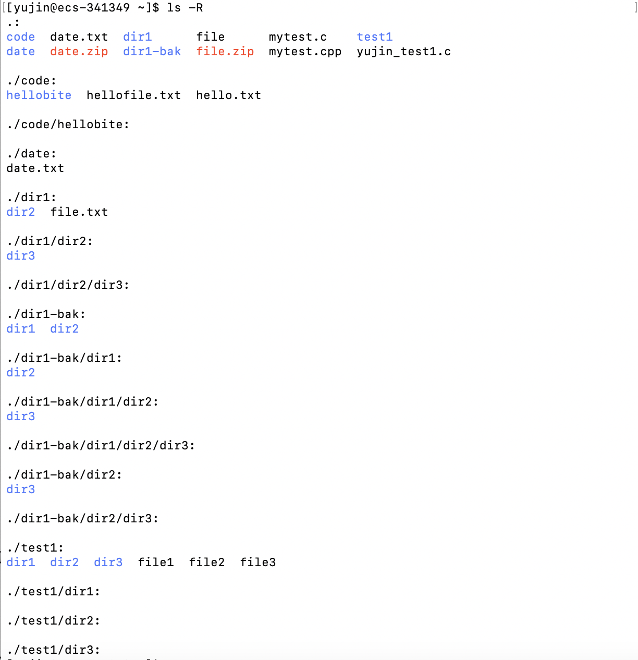Click the './dir1-bak/dir1:' header line
638x660 pixels.
(x=65, y=358)
